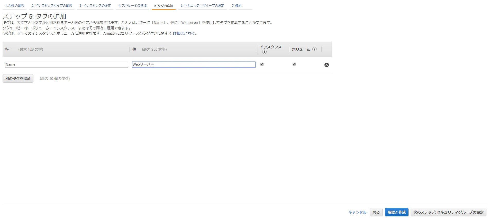Toggle the インスタンス checkbox for Name tag
Screen dimensions: 489x220
pos(262,64)
